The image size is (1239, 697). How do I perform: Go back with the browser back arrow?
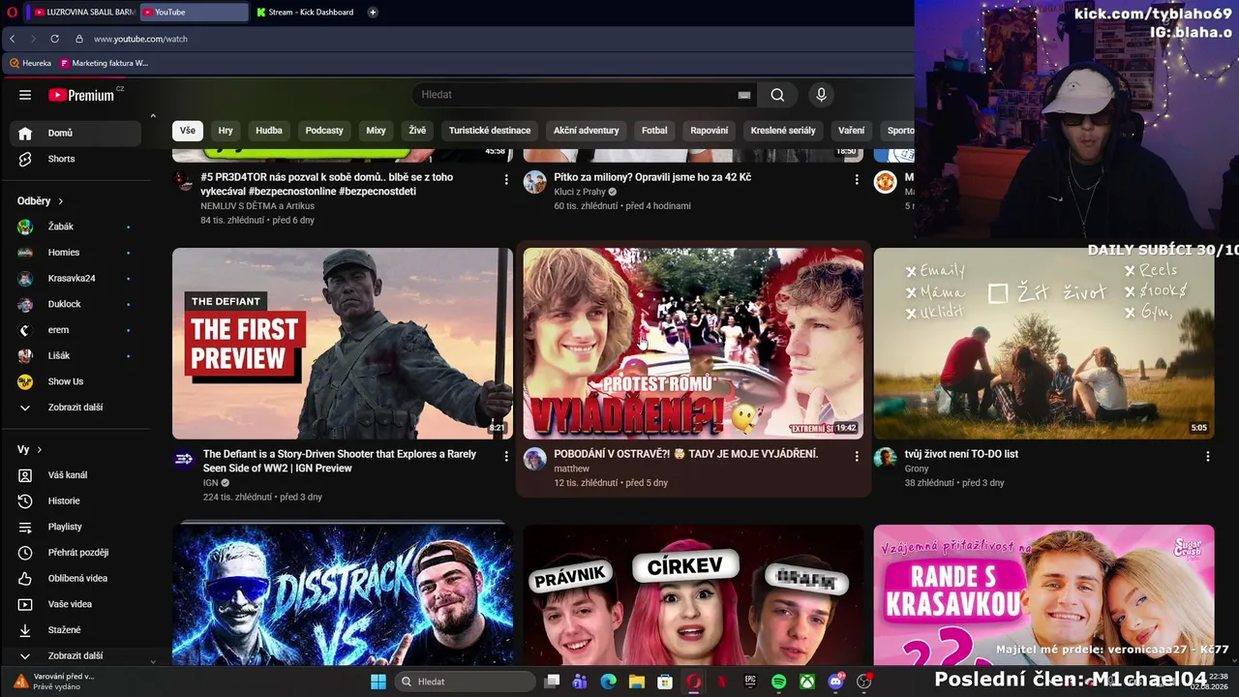tap(12, 39)
